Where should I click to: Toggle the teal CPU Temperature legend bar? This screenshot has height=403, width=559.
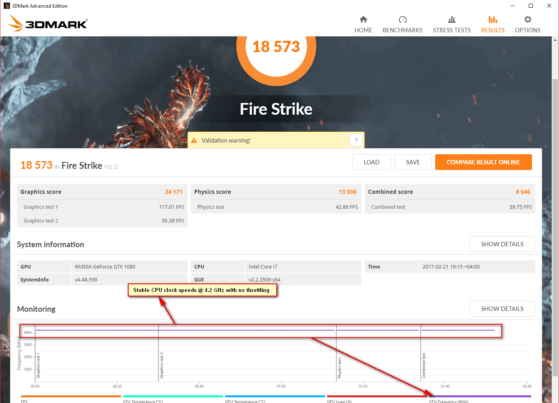coord(173,397)
